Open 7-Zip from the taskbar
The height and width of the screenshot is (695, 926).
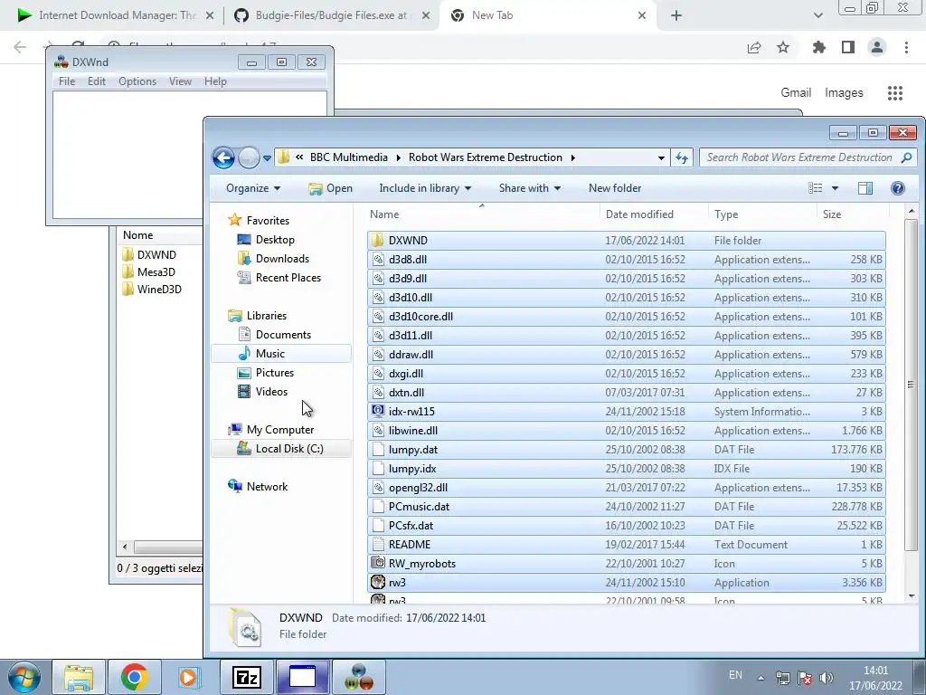pos(246,677)
